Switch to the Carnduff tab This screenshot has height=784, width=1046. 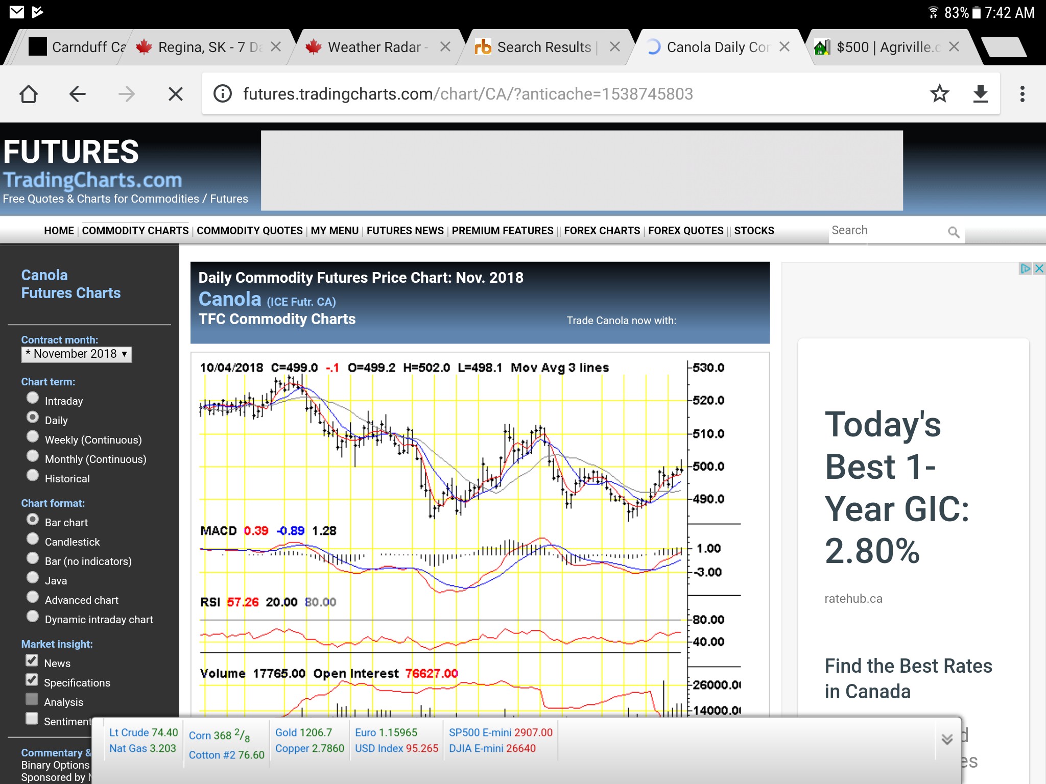coord(77,47)
